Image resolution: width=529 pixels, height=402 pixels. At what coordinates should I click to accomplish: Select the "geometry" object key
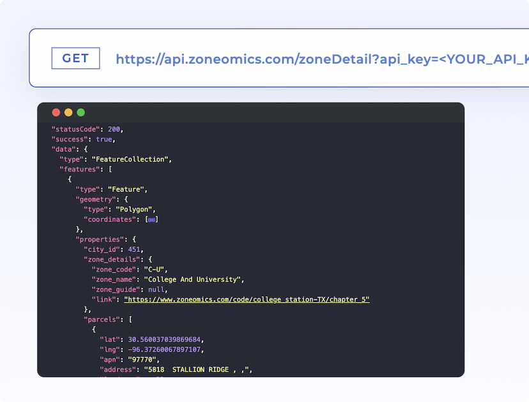pyautogui.click(x=96, y=199)
